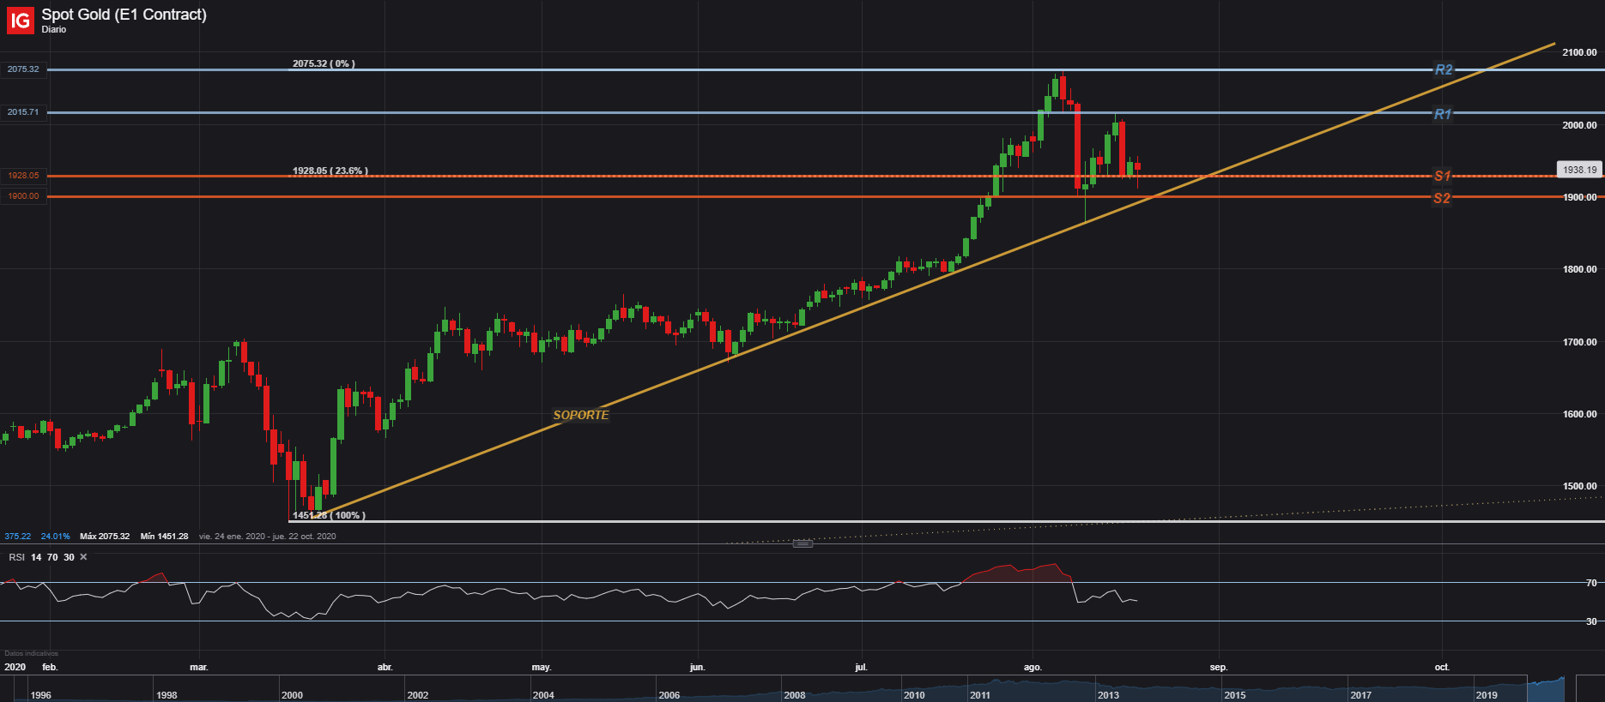Click the IG logo icon
Screen dimensions: 1605x702
(20, 20)
